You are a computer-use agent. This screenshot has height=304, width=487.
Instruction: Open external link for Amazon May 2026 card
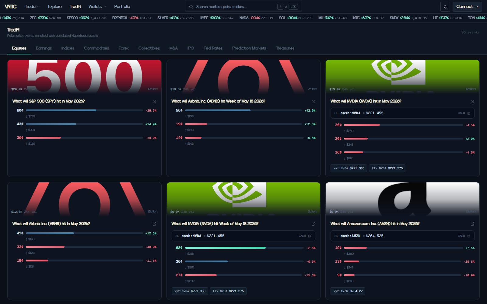click(x=472, y=224)
